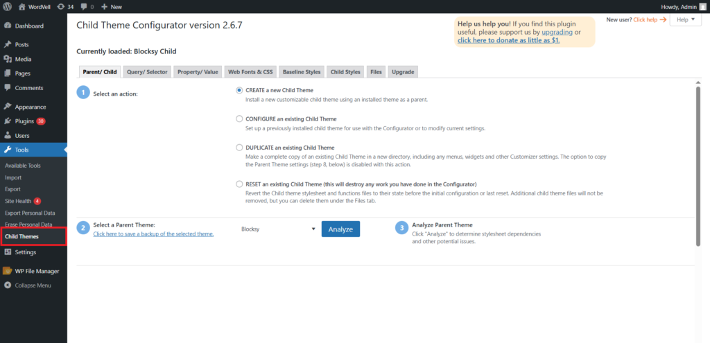
Task: Click the Posts pin icon
Action: [x=8, y=45]
